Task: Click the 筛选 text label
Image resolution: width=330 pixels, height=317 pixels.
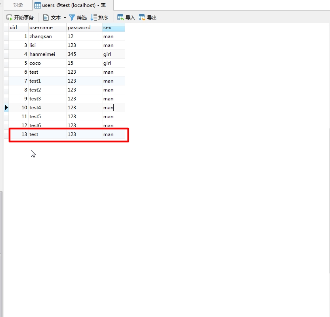Action: [x=82, y=18]
